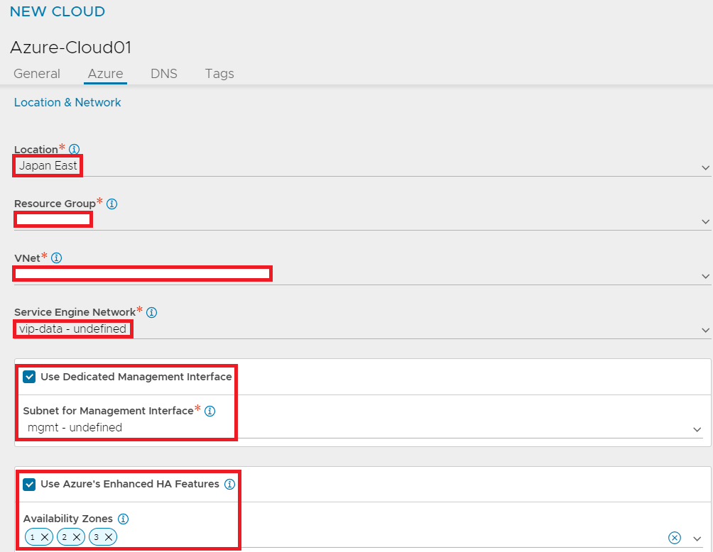The width and height of the screenshot is (713, 552).
Task: Select the vip-data - undefined value
Action: point(72,329)
